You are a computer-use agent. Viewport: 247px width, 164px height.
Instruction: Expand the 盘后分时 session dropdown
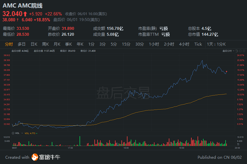point(229,51)
